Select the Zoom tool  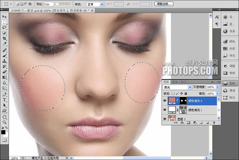4,122
